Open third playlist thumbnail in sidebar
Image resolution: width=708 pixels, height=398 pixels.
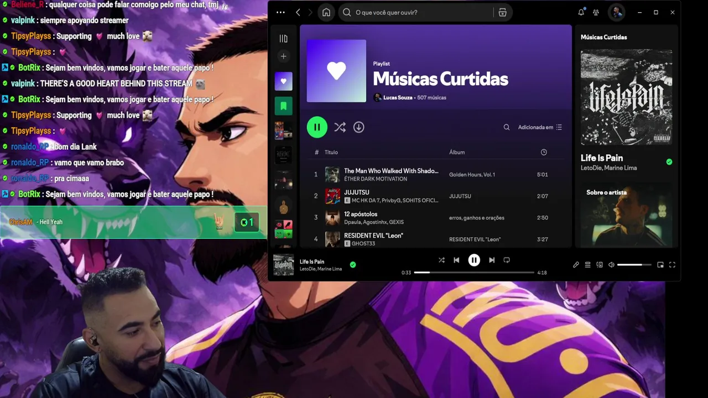(x=283, y=130)
